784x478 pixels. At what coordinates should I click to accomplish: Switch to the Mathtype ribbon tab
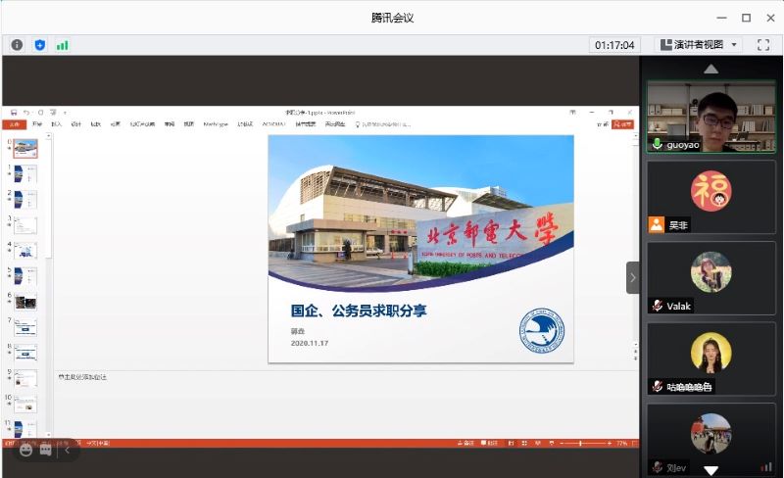[216, 124]
